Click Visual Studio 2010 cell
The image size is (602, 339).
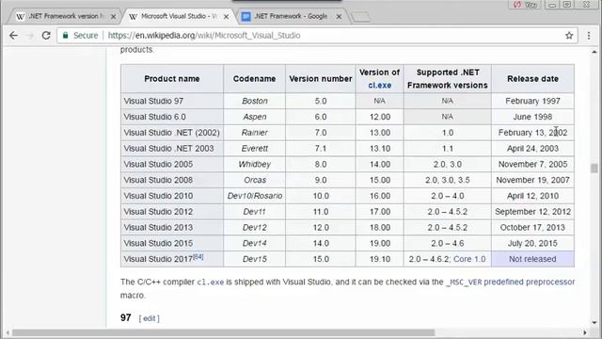(172, 196)
